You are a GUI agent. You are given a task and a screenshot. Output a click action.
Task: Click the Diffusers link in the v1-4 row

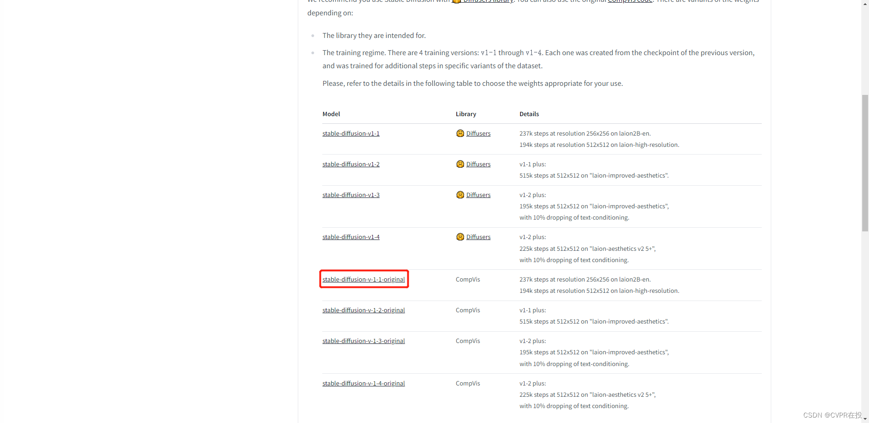[478, 237]
